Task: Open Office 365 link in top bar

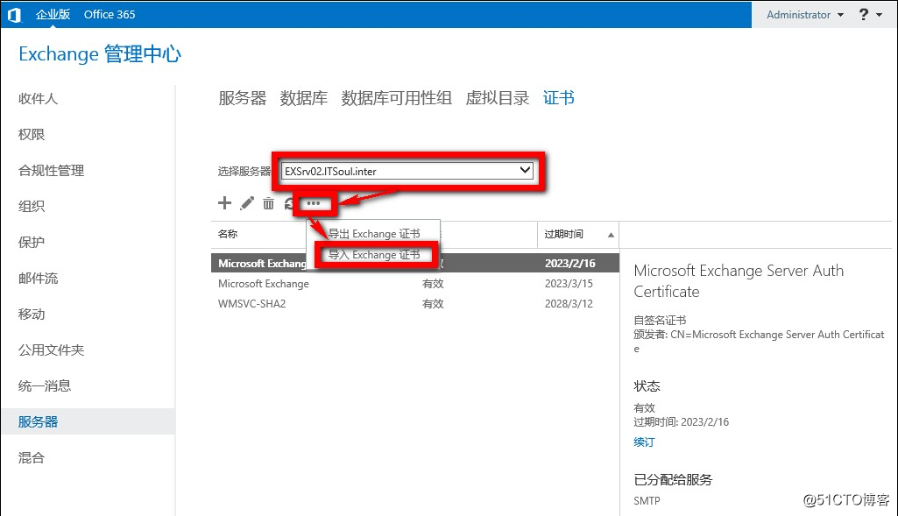Action: (110, 14)
